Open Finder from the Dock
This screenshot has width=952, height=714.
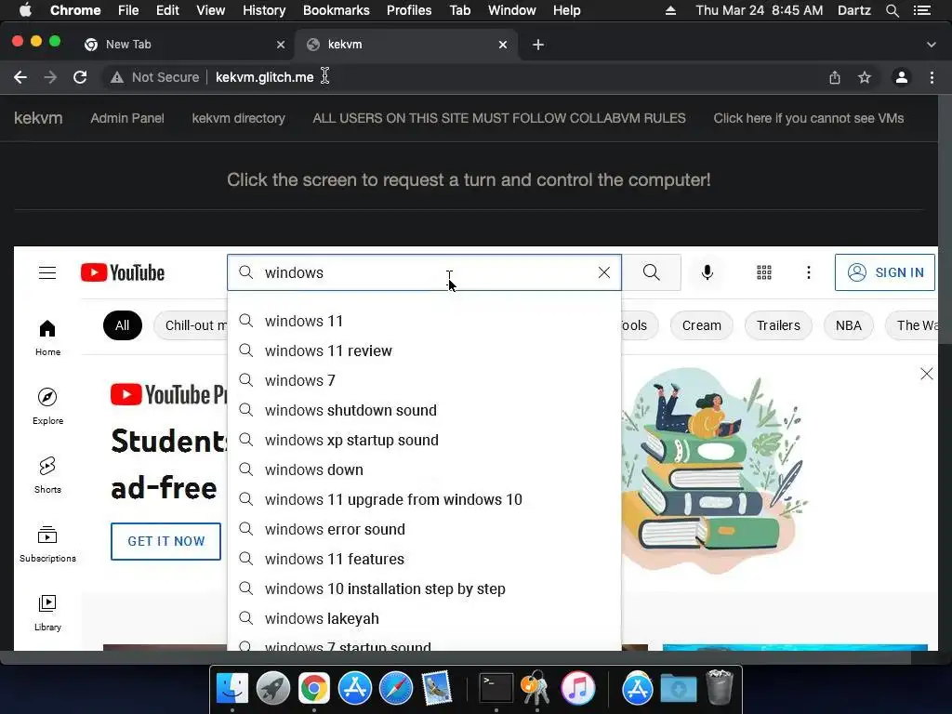(x=231, y=688)
